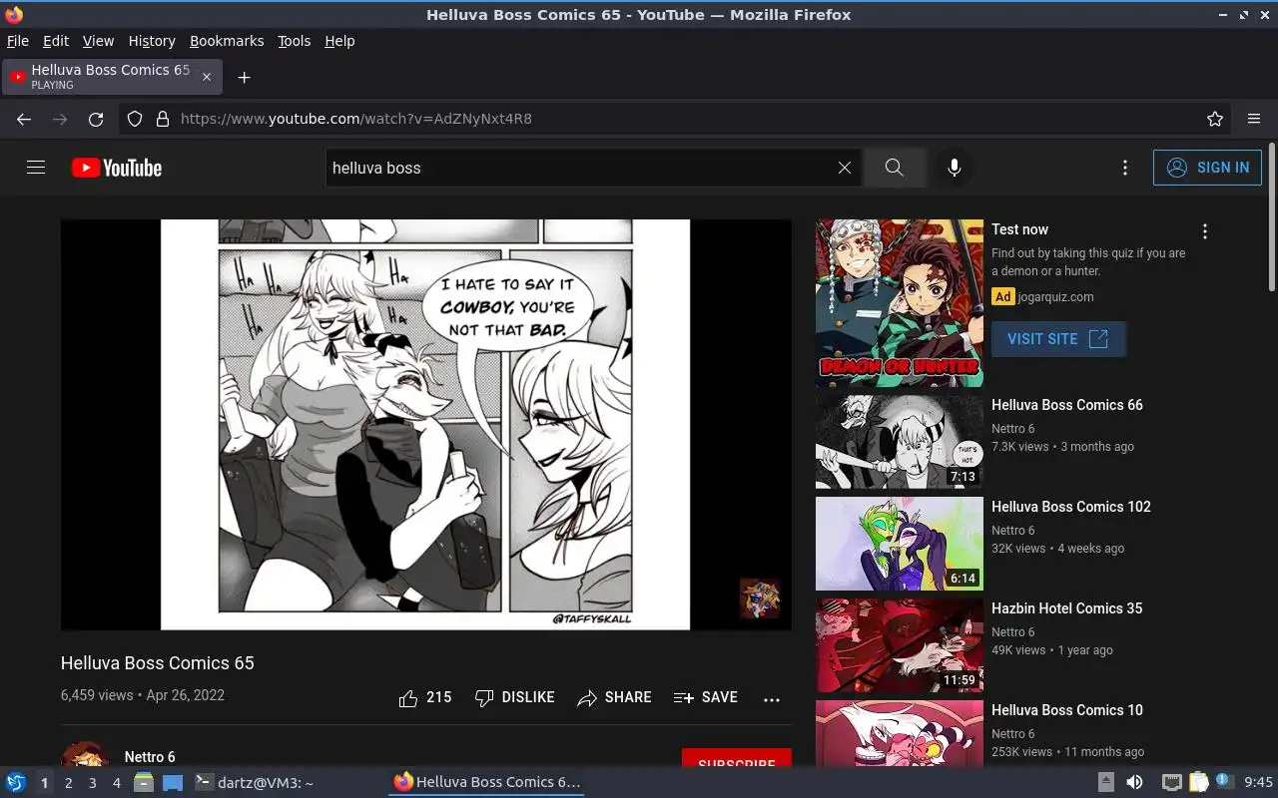The height and width of the screenshot is (798, 1278).
Task: Open the site info padlock icon
Action: pos(163,119)
